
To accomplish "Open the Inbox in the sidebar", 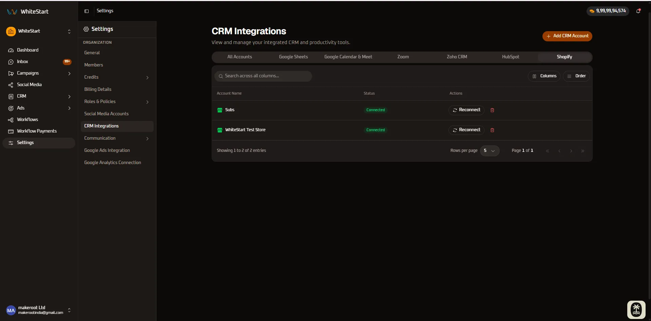I will coord(39,62).
